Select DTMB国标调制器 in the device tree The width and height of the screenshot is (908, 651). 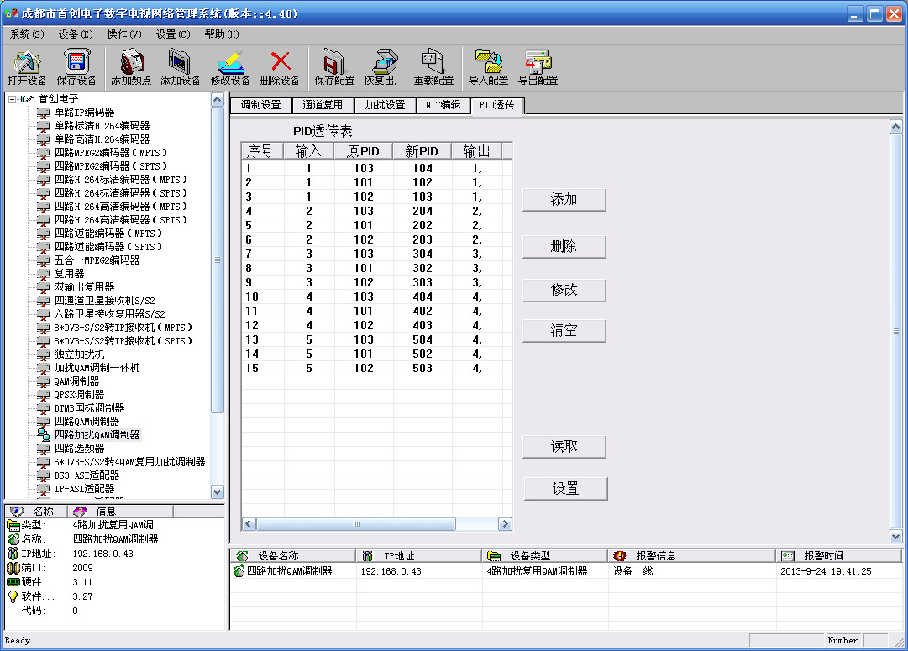tap(89, 407)
